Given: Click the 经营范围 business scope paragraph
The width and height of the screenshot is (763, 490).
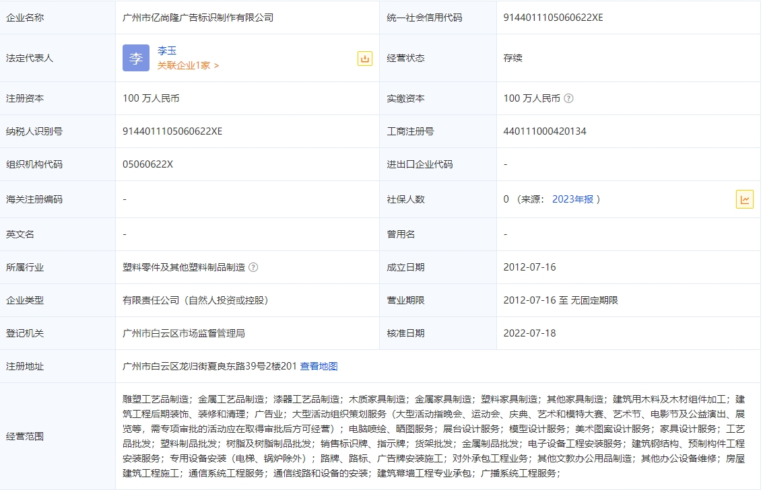Looking at the screenshot, I should click(x=434, y=436).
